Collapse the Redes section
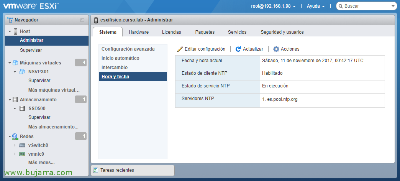400x181 pixels. point(10,137)
